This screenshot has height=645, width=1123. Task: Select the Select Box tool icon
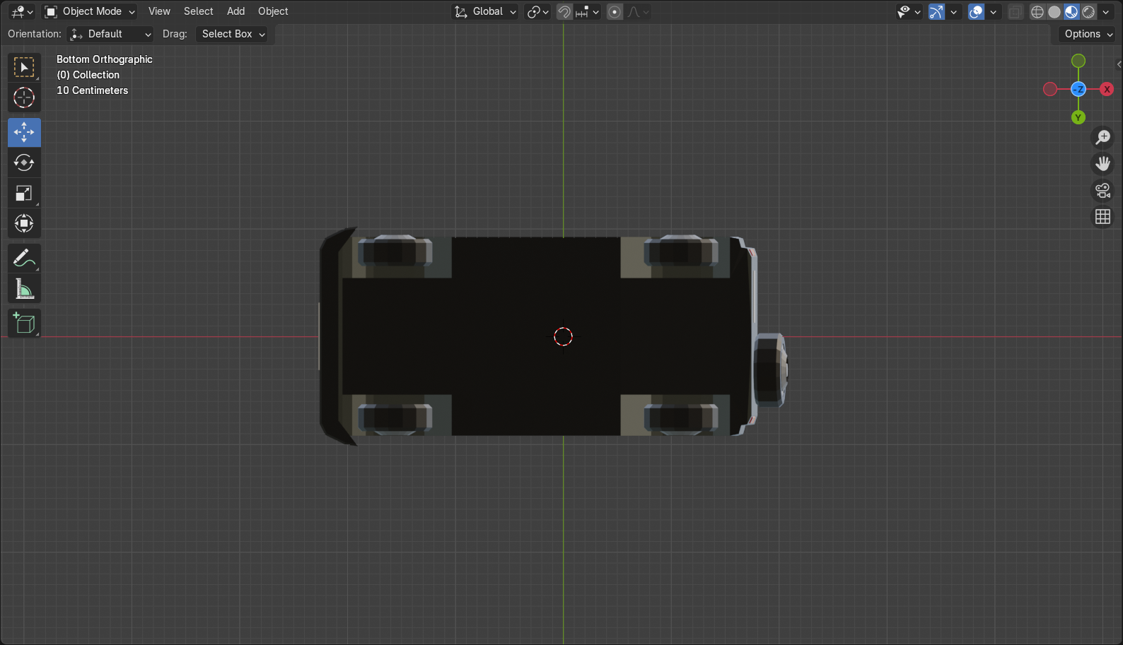(24, 67)
